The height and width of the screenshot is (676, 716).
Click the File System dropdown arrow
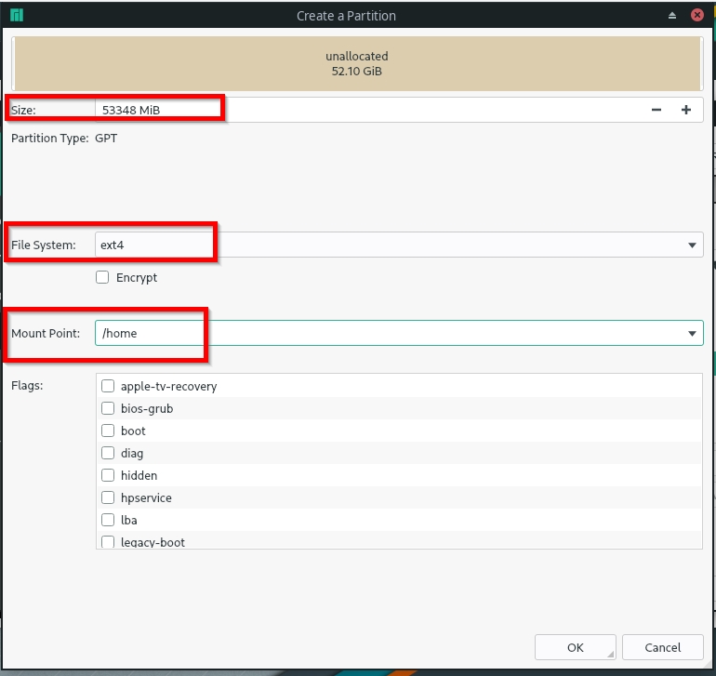tap(692, 245)
